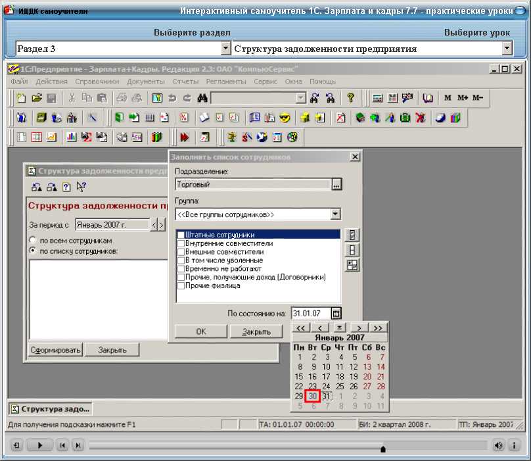Go to the previous month in the calendar
Image resolution: width=531 pixels, height=461 pixels.
(x=320, y=328)
